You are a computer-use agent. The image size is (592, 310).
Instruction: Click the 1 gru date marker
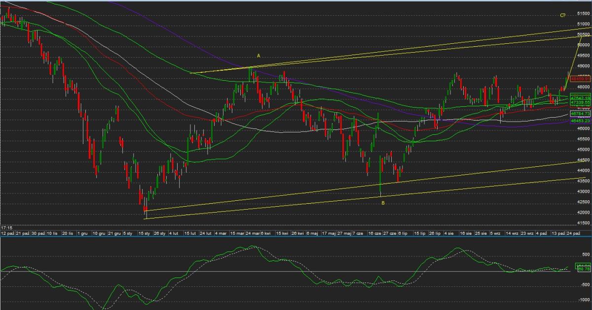(x=83, y=233)
